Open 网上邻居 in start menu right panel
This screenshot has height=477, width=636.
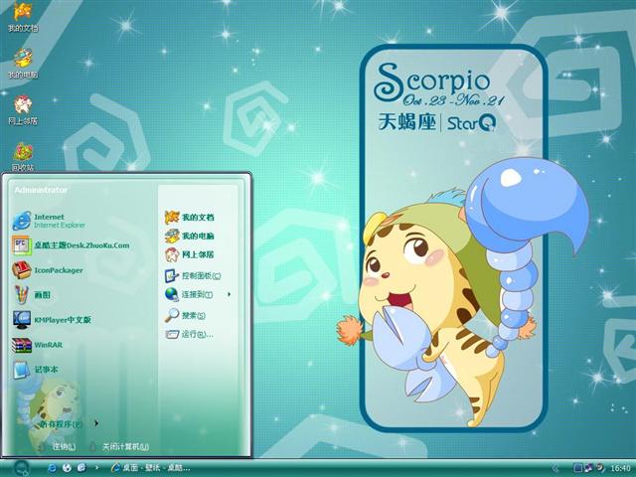click(190, 254)
